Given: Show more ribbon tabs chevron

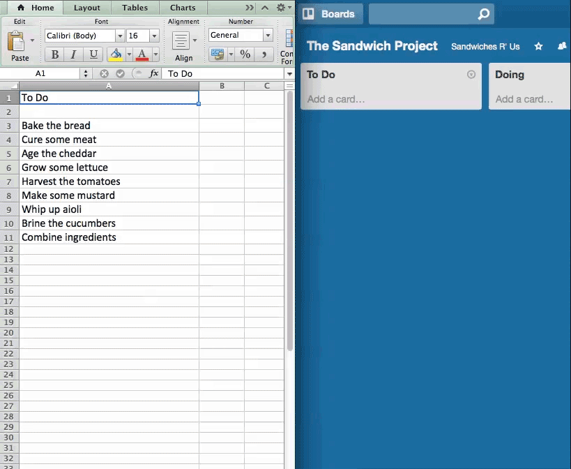Looking at the screenshot, I should pos(250,8).
